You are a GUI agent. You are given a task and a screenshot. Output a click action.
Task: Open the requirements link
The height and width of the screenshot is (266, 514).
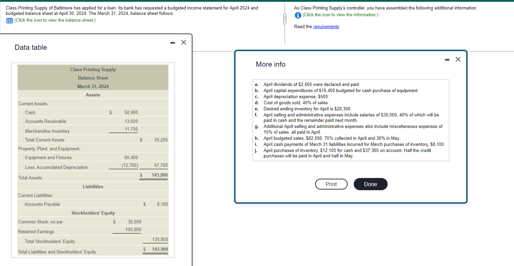pos(326,26)
